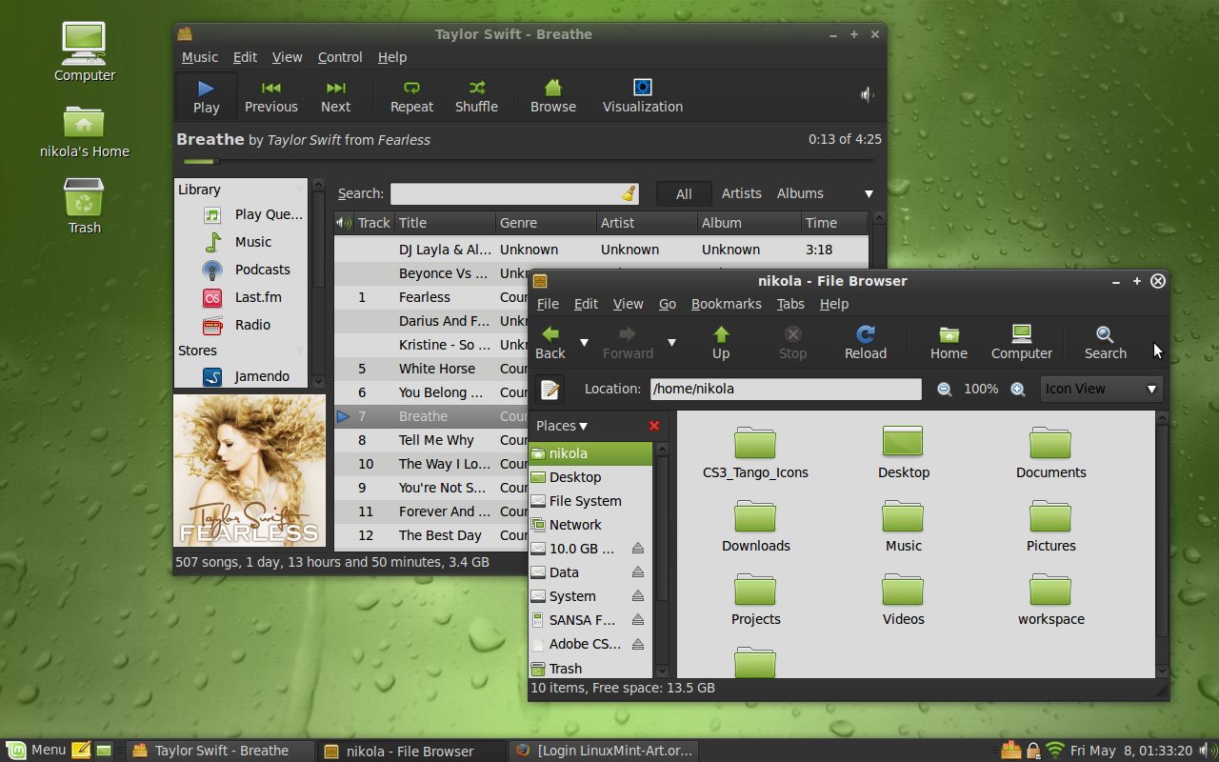This screenshot has width=1219, height=762.
Task: Open the search filter dropdown arrow
Action: 869,194
